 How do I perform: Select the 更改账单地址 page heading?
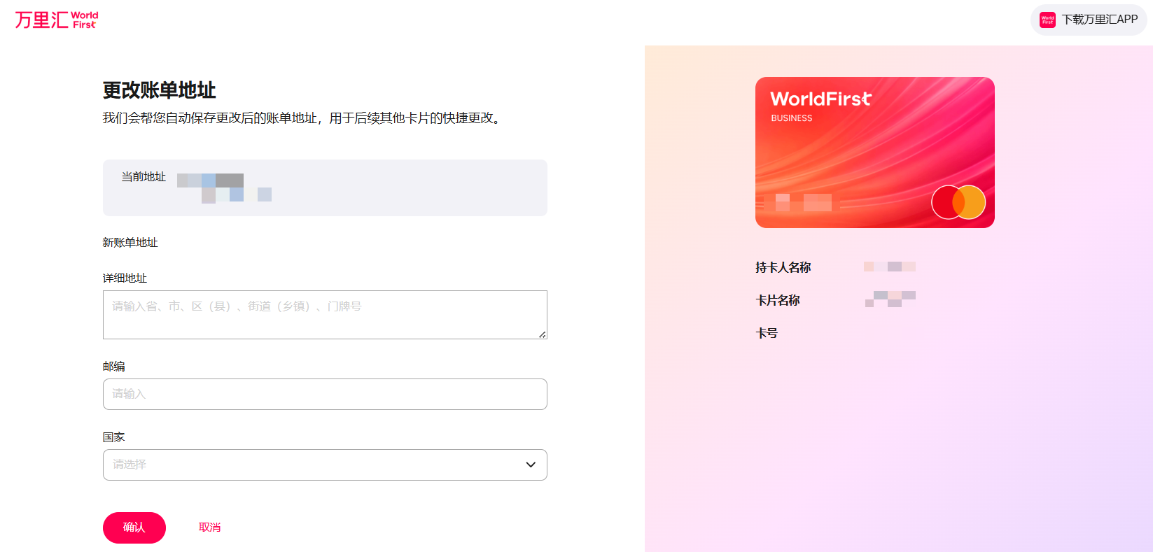[x=160, y=90]
